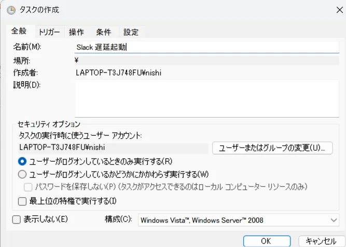
Task: Open the トリガー tab
Action: tap(49, 32)
